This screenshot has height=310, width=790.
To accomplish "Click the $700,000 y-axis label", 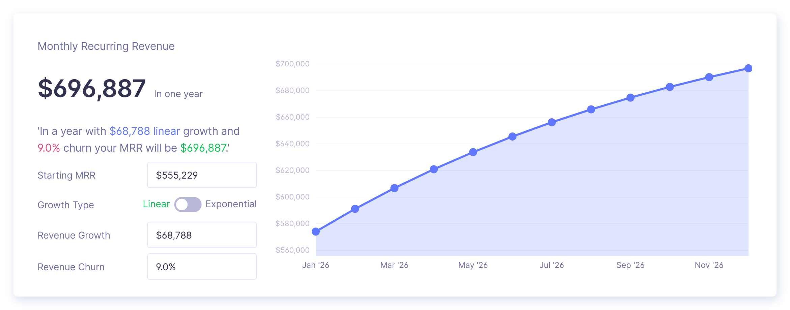I will pyautogui.click(x=292, y=64).
